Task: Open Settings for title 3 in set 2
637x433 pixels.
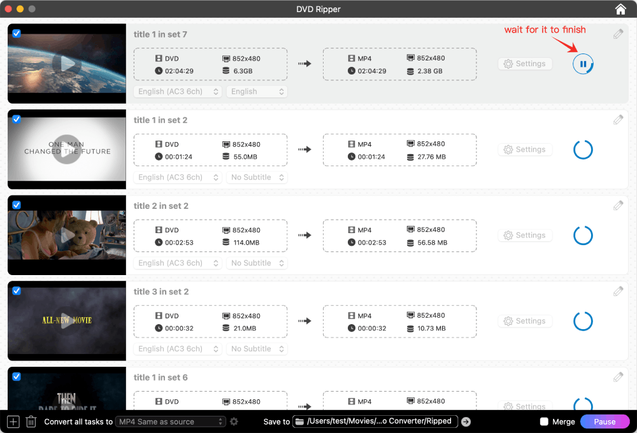Action: tap(525, 321)
